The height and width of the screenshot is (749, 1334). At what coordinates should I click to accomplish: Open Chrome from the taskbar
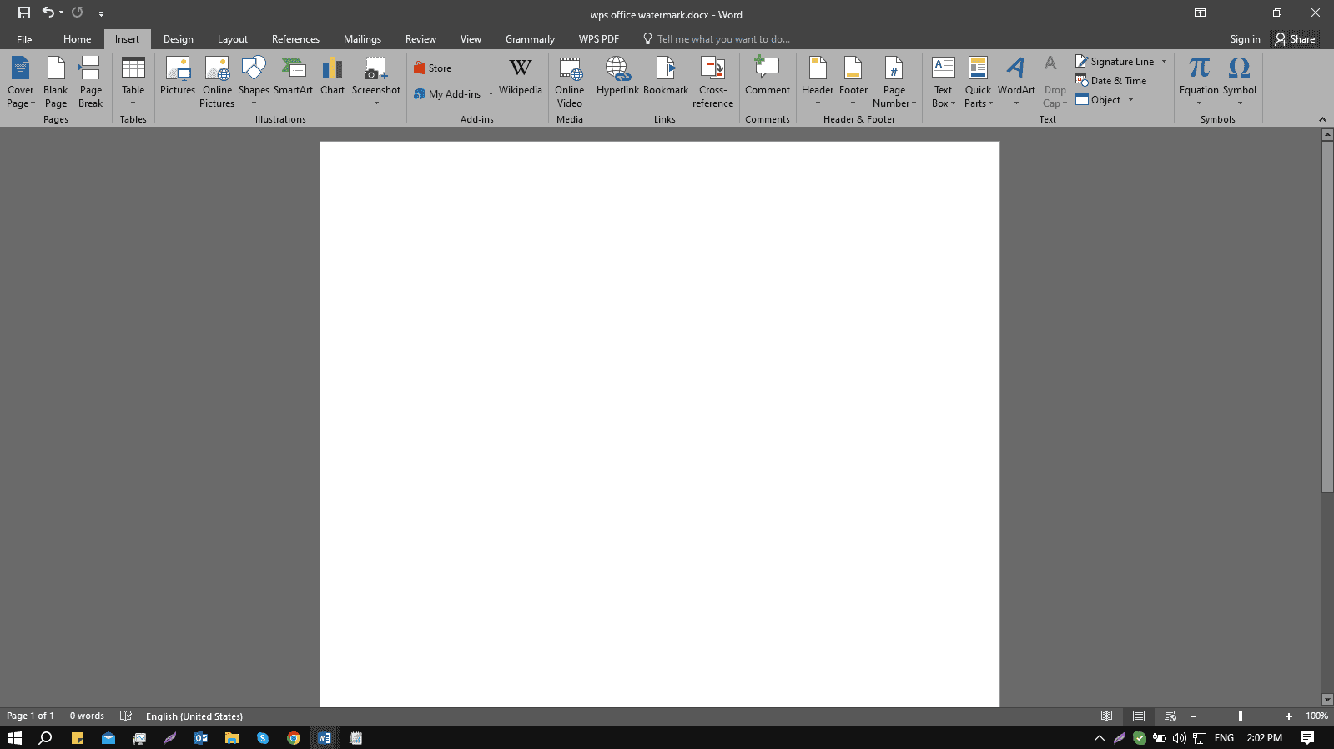294,737
